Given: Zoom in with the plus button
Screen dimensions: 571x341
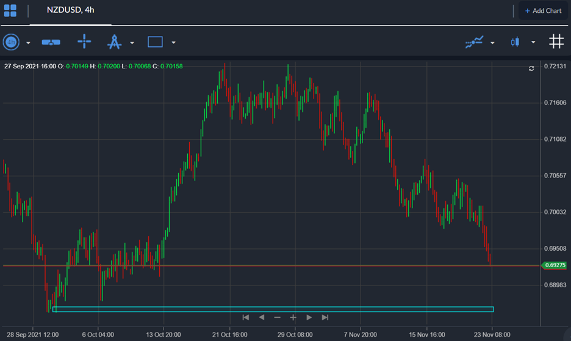Looking at the screenshot, I should (293, 317).
